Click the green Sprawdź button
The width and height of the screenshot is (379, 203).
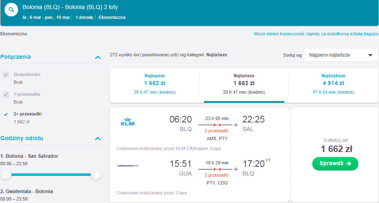(x=335, y=164)
